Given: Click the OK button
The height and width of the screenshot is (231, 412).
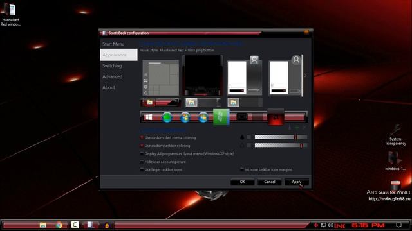Looking at the screenshot, I should (x=242, y=182).
